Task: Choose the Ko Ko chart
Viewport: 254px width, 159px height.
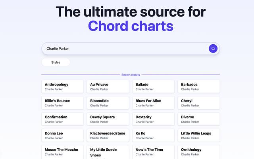Action: [153, 135]
